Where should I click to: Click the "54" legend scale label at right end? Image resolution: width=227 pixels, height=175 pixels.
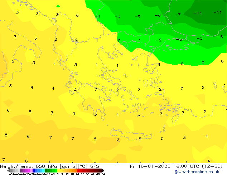pyautogui.click(x=103, y=174)
